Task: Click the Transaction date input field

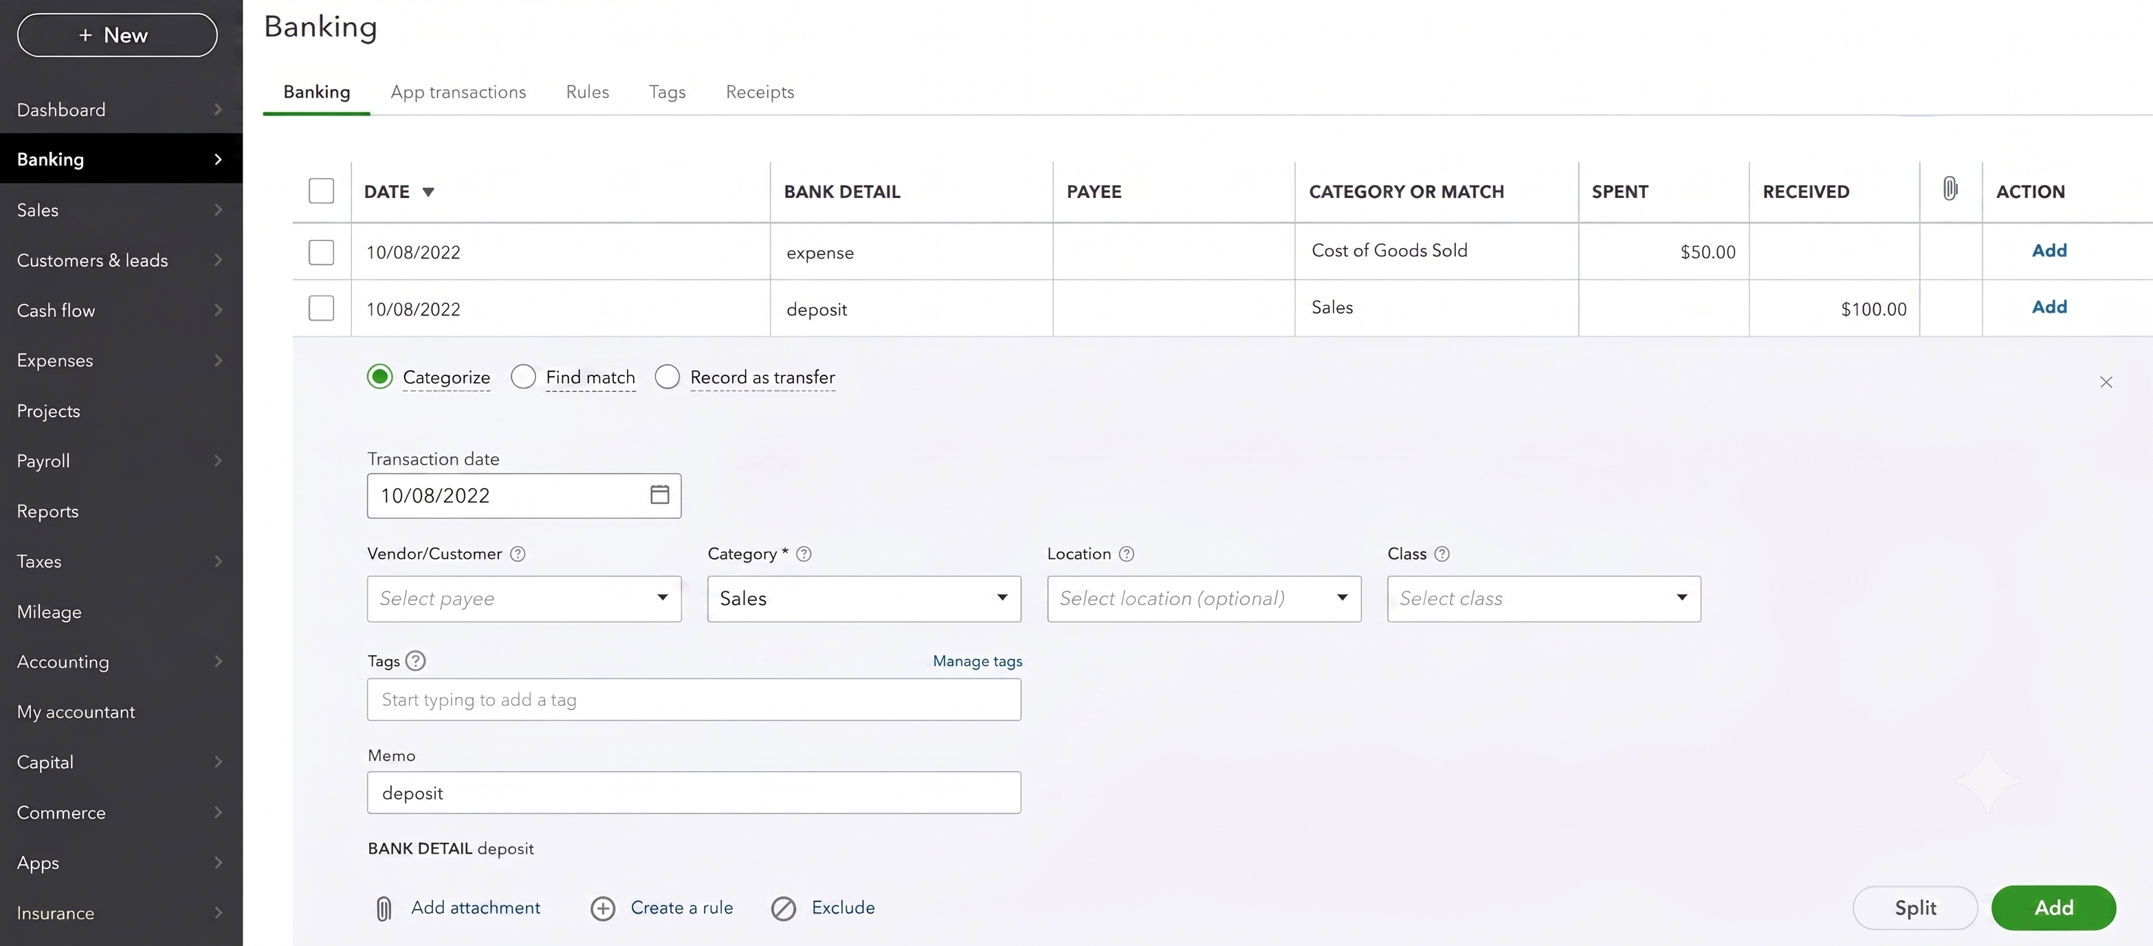Action: 524,496
